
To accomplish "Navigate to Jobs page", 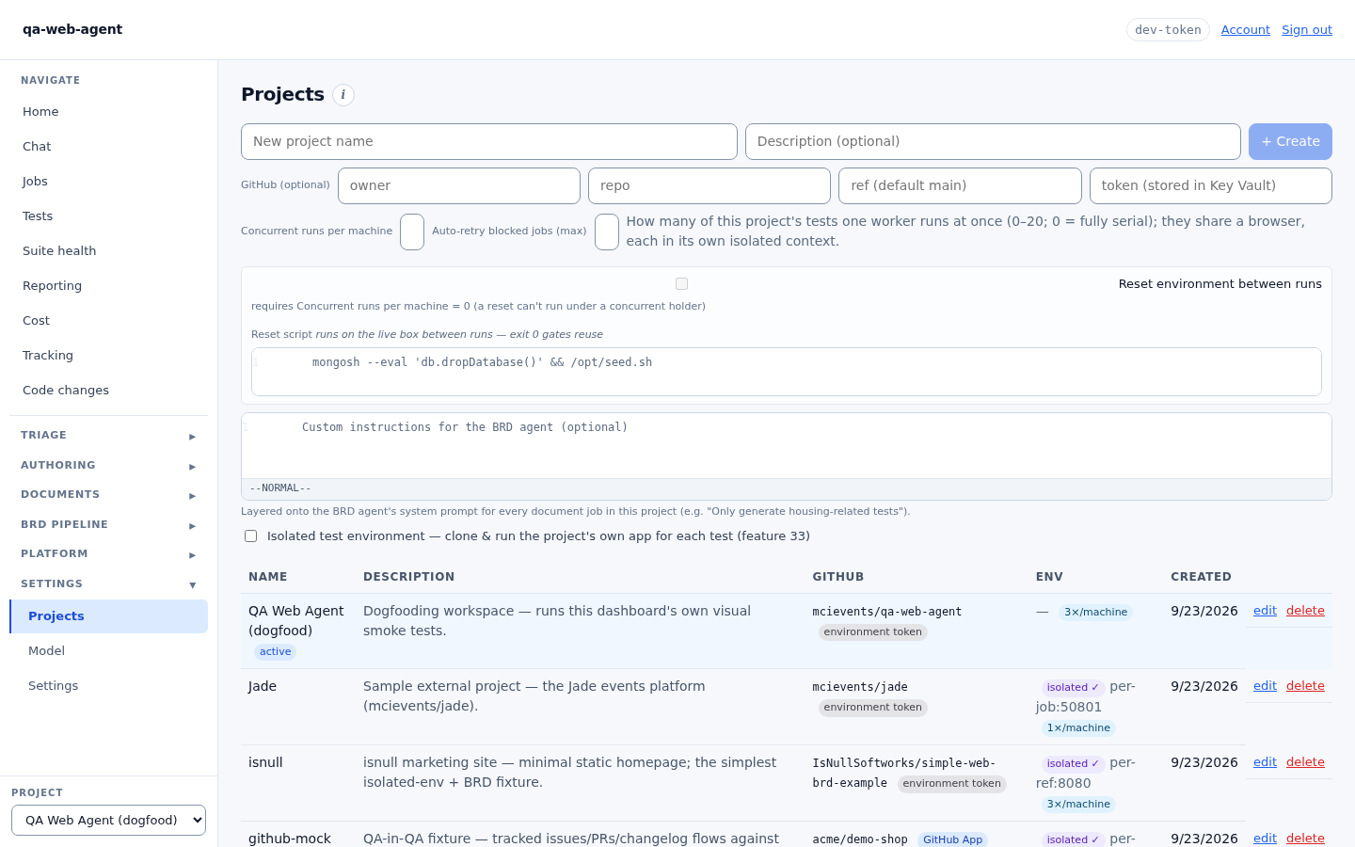I will (109, 182).
